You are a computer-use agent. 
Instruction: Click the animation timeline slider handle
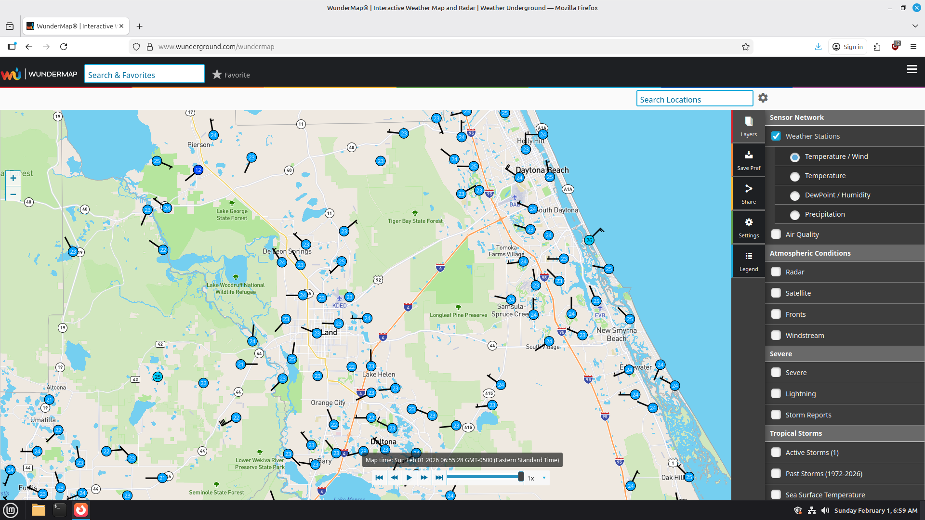click(x=521, y=477)
